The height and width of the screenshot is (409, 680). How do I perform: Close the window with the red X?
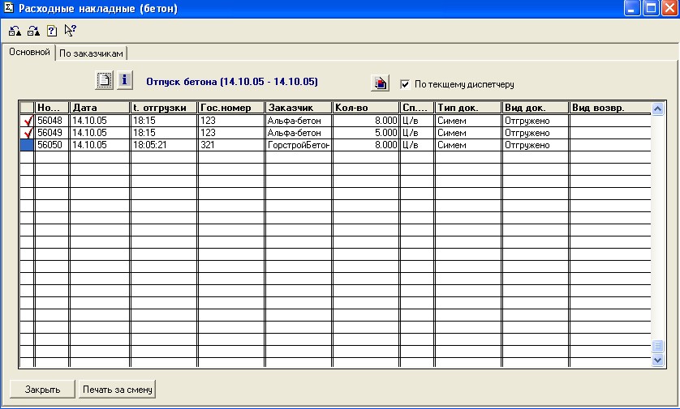(670, 8)
